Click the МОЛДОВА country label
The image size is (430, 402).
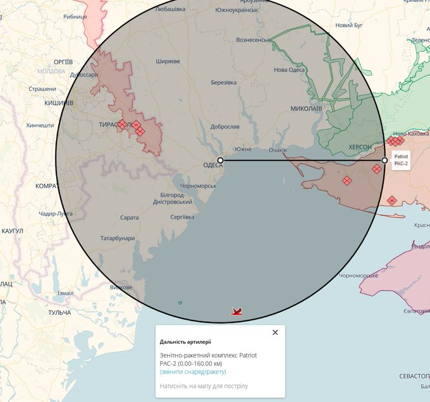tap(51, 71)
